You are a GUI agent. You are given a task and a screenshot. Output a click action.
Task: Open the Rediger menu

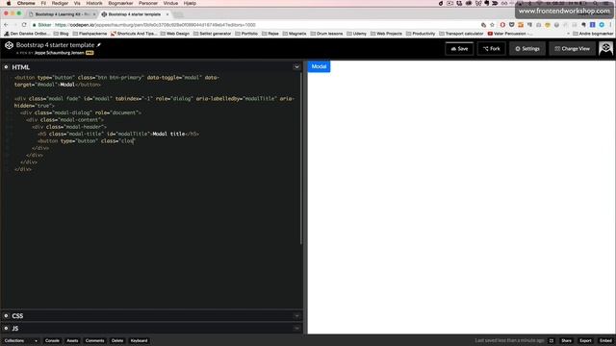click(x=60, y=3)
